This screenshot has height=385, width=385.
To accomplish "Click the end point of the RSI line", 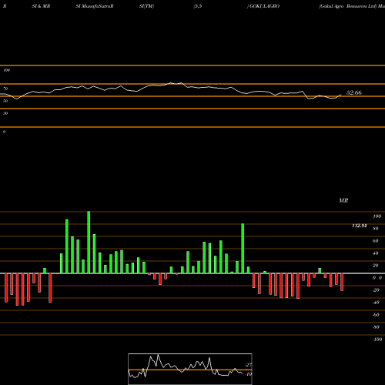I will pyautogui.click(x=341, y=95).
